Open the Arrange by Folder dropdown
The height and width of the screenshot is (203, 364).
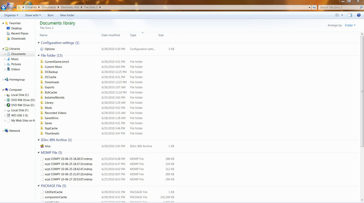(350, 25)
